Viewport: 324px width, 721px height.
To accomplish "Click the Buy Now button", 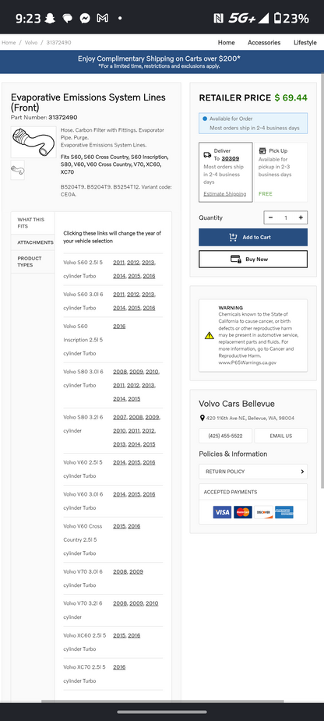I will 253,259.
